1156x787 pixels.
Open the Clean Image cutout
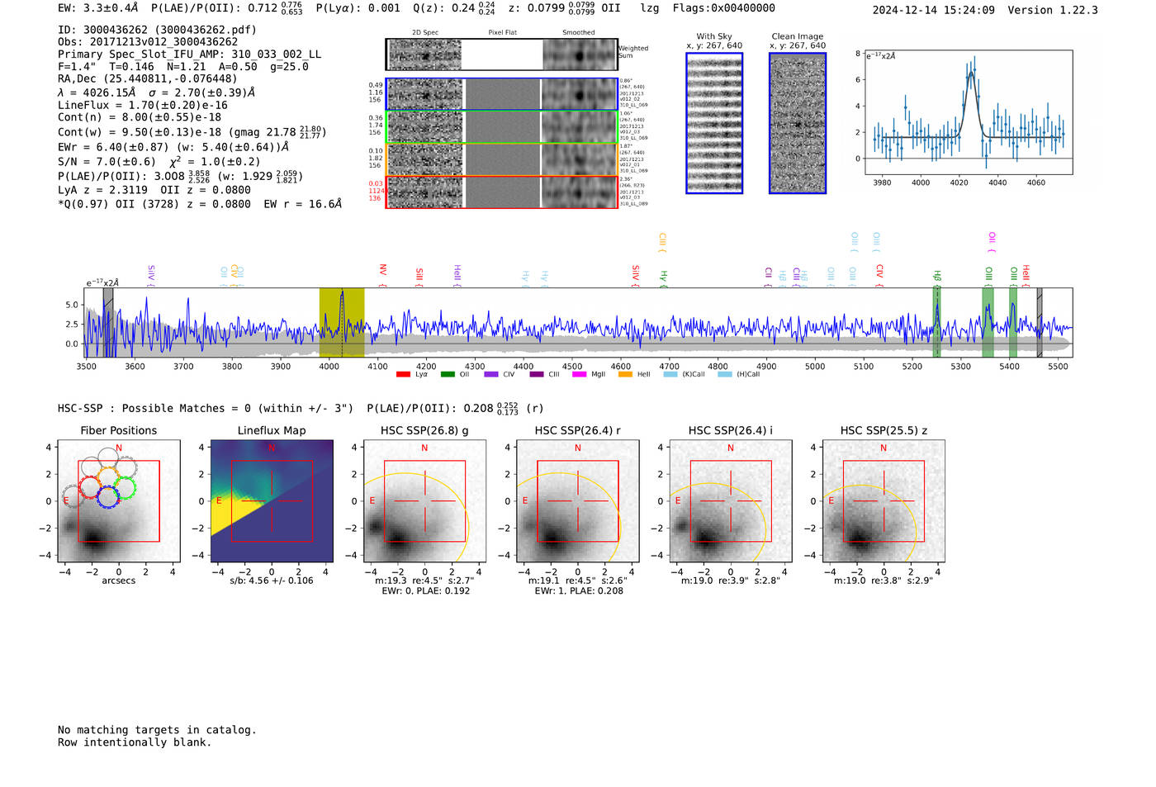(798, 123)
